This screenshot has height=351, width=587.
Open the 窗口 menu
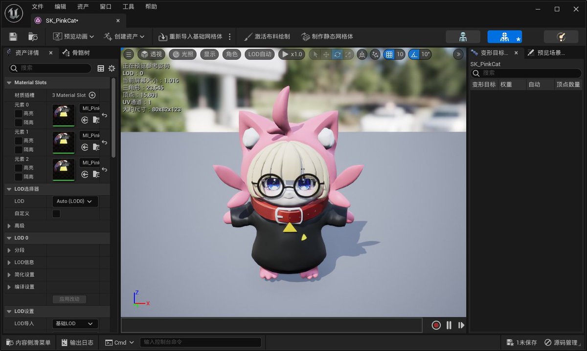[x=106, y=7]
